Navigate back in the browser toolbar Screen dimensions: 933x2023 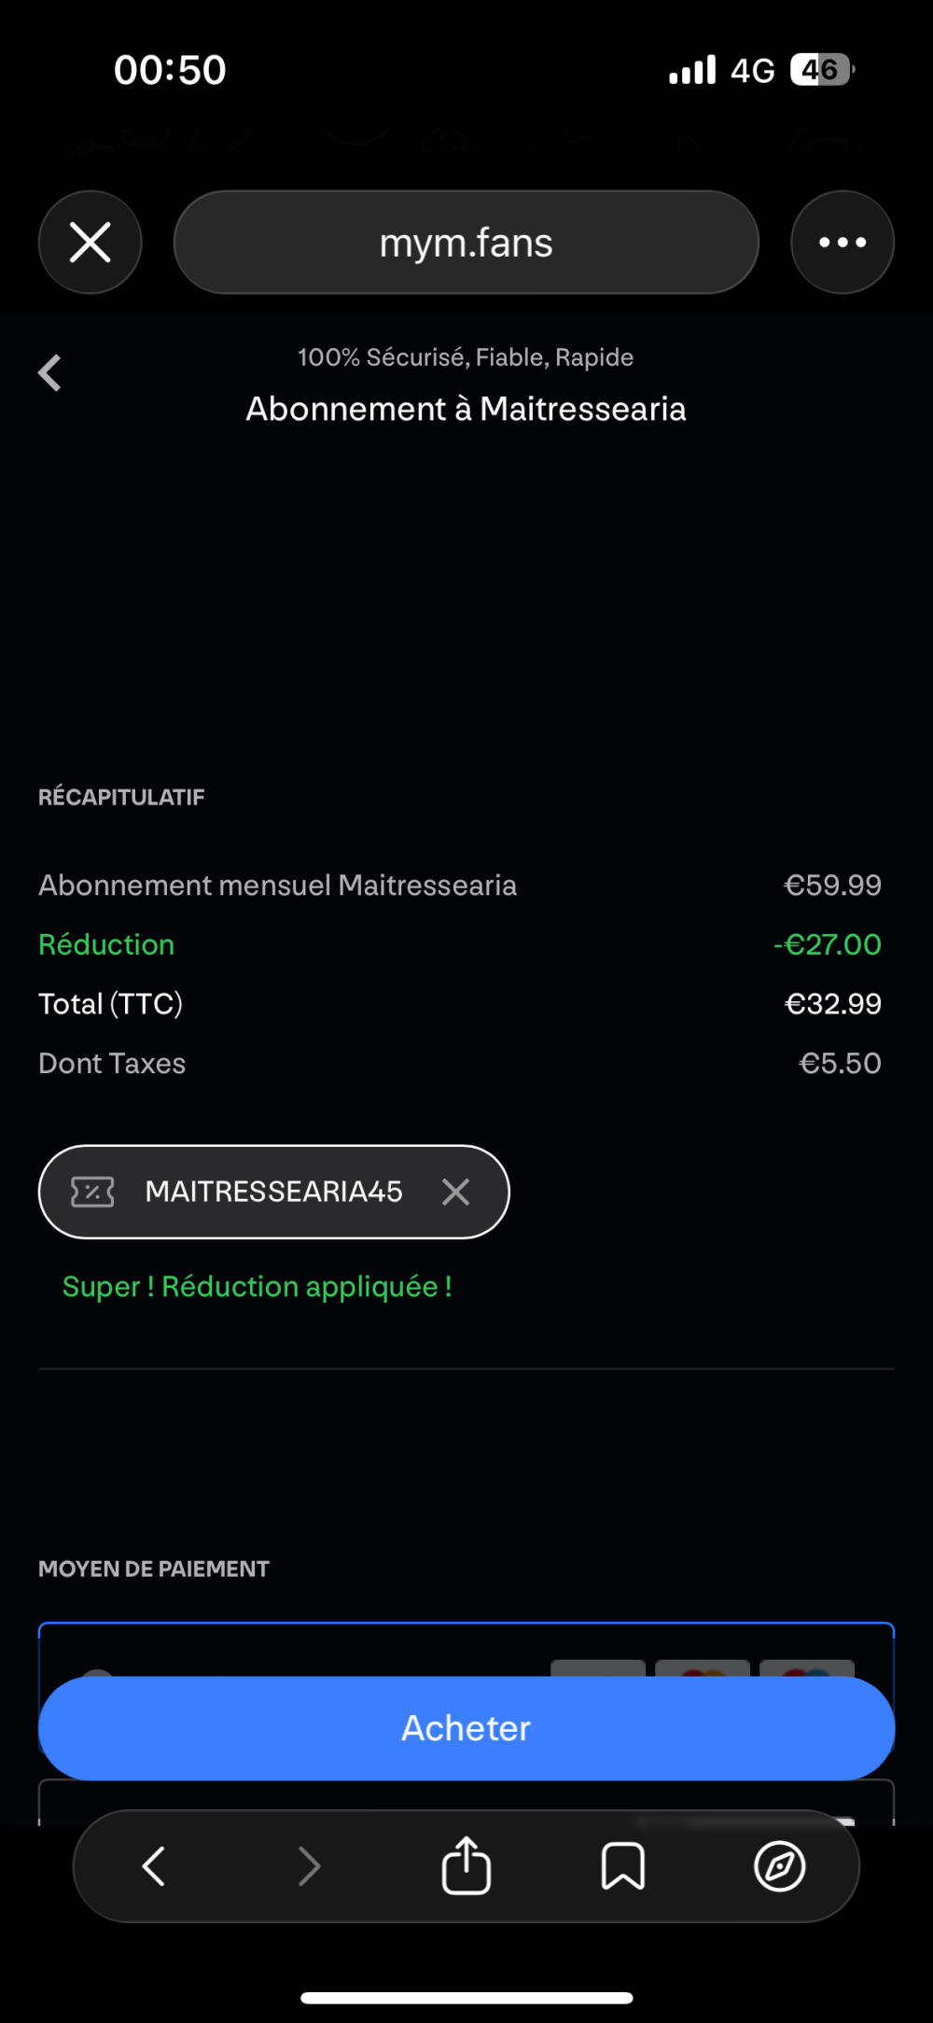click(x=153, y=1866)
